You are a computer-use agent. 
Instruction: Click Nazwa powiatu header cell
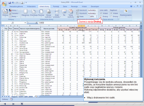click(x=49, y=29)
